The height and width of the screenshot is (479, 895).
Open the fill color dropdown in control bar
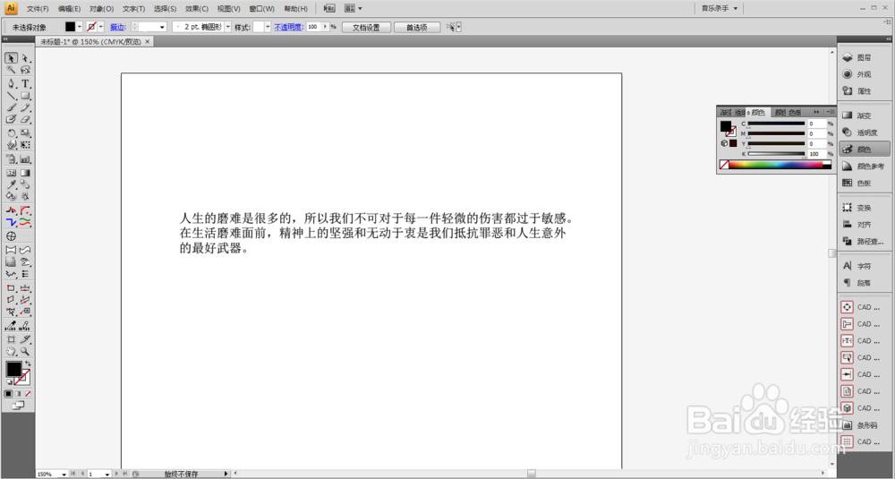tap(80, 27)
